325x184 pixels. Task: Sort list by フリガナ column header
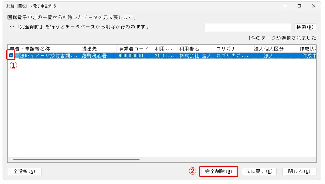[232, 49]
